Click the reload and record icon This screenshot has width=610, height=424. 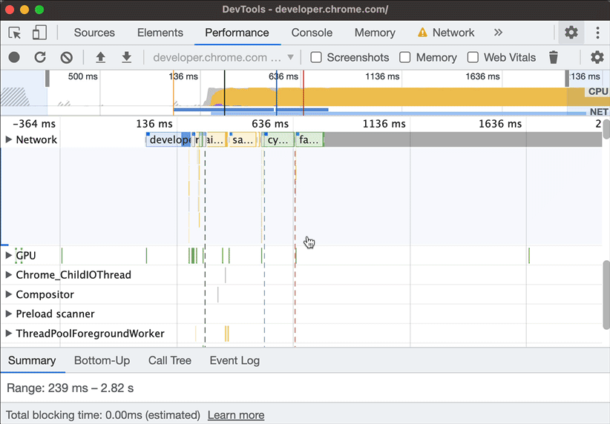click(40, 57)
